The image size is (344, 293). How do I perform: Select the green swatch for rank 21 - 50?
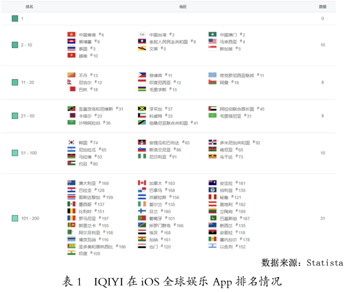(x=15, y=116)
